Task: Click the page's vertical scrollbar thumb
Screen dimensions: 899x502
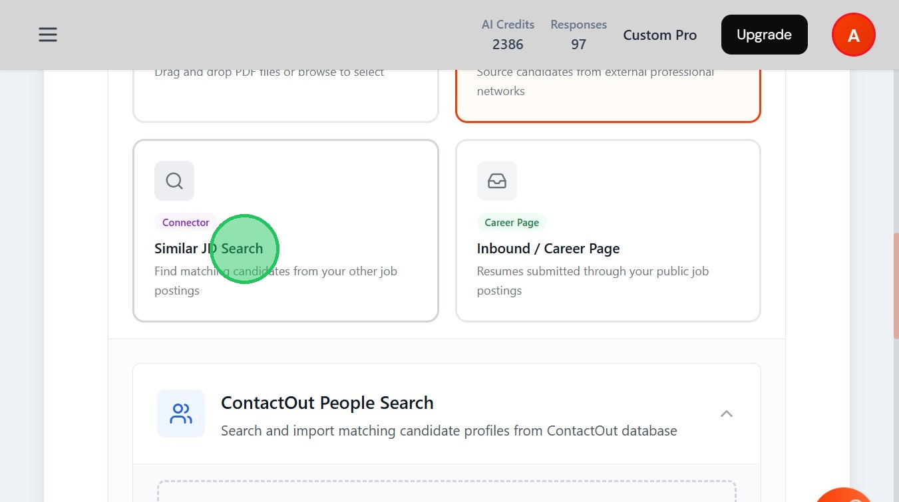Action: [x=895, y=286]
